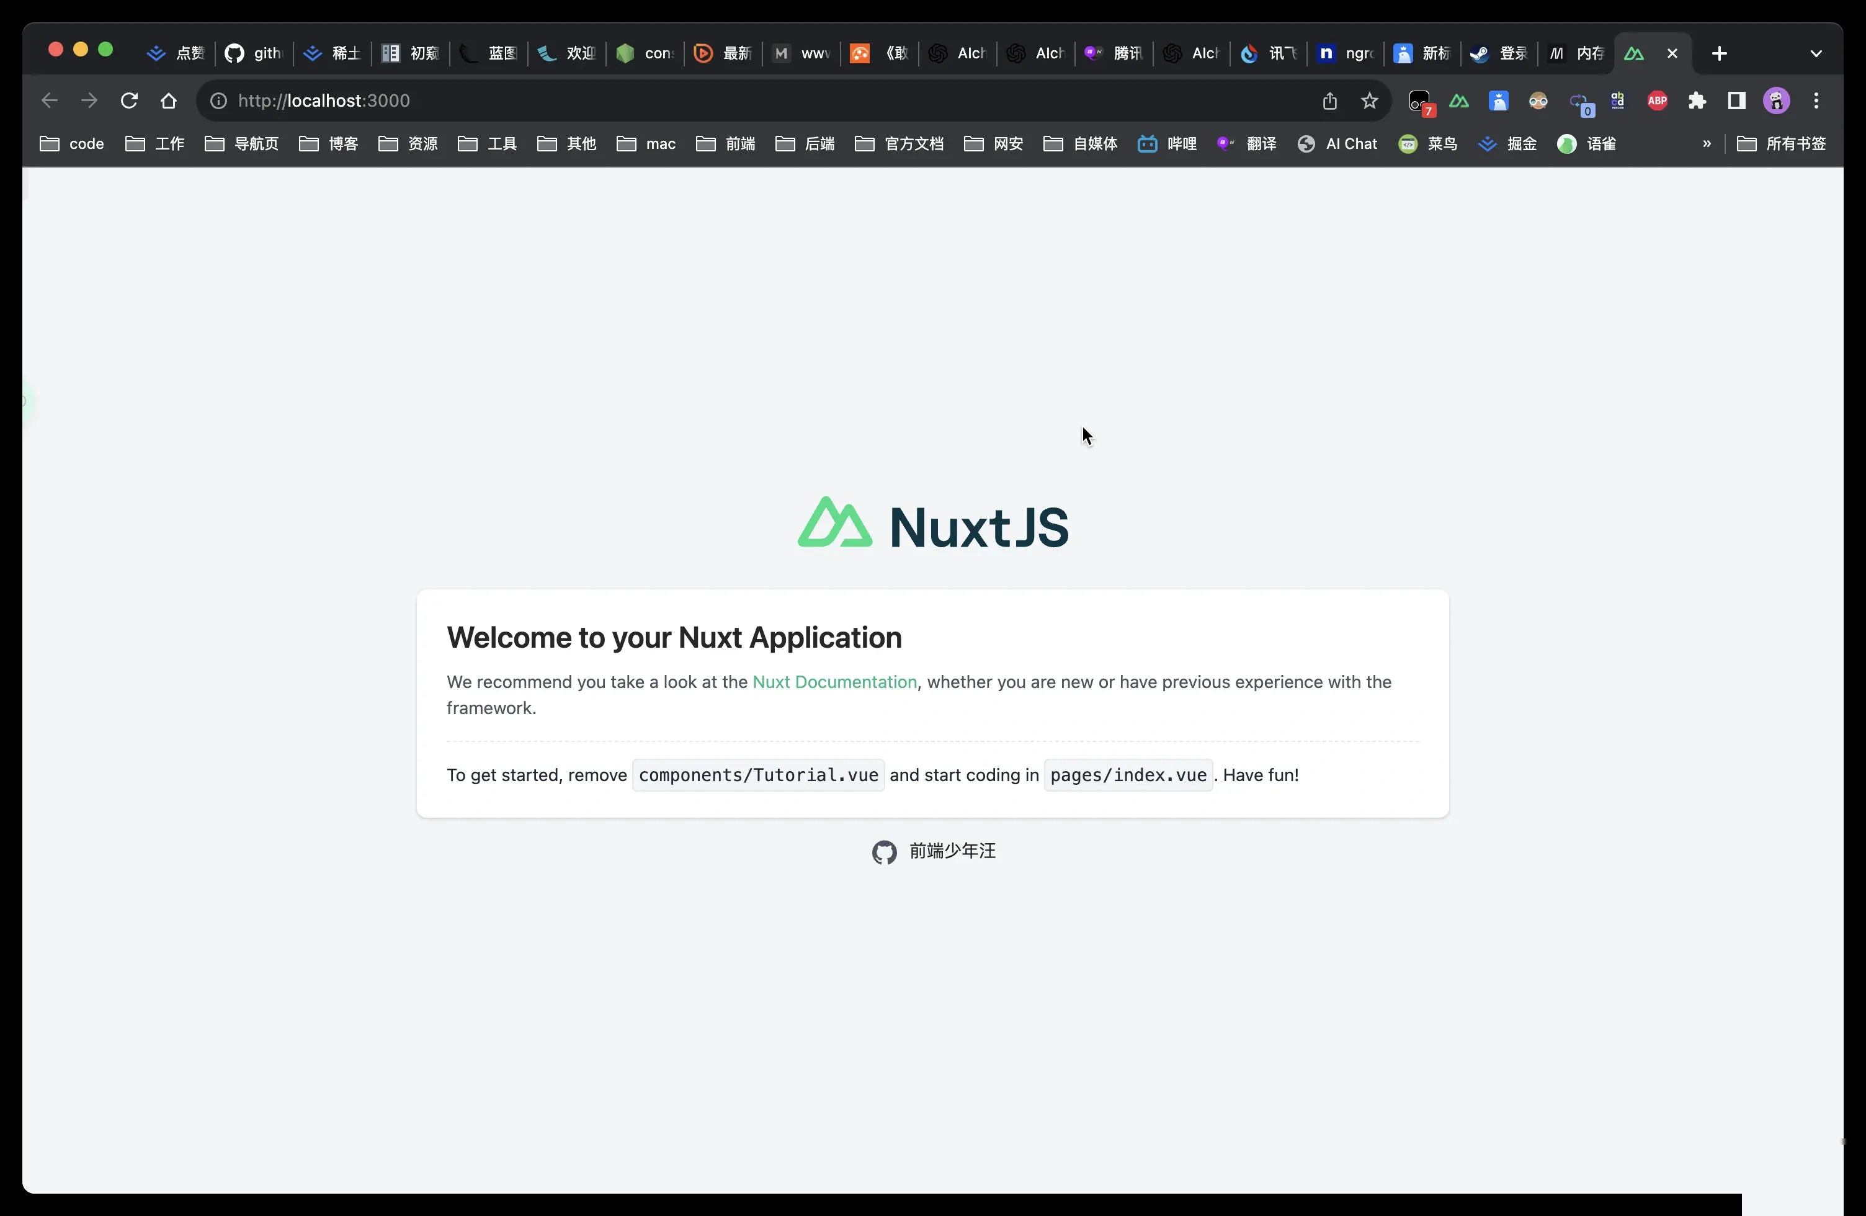This screenshot has width=1866, height=1216.
Task: Switch to the ngr tab
Action: (x=1346, y=53)
